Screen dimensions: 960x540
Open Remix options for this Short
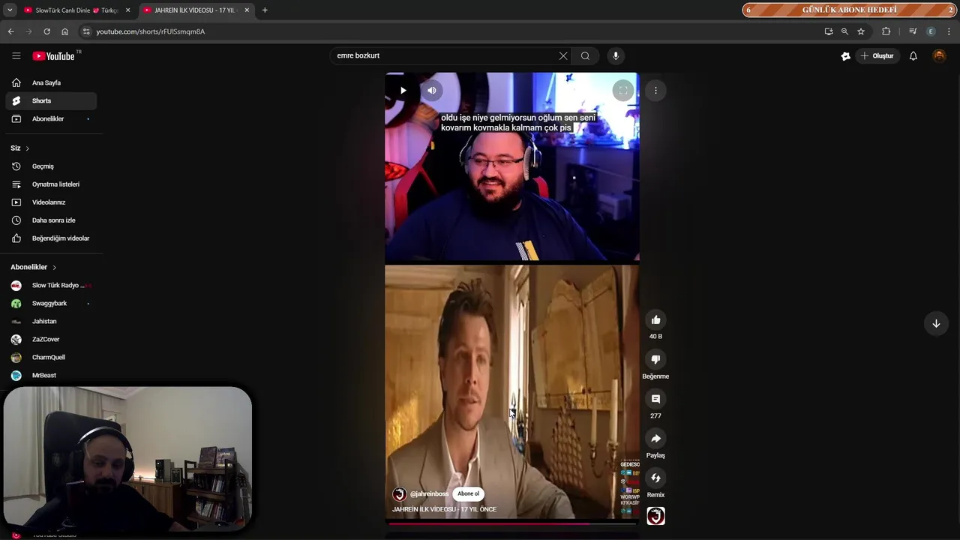point(655,478)
